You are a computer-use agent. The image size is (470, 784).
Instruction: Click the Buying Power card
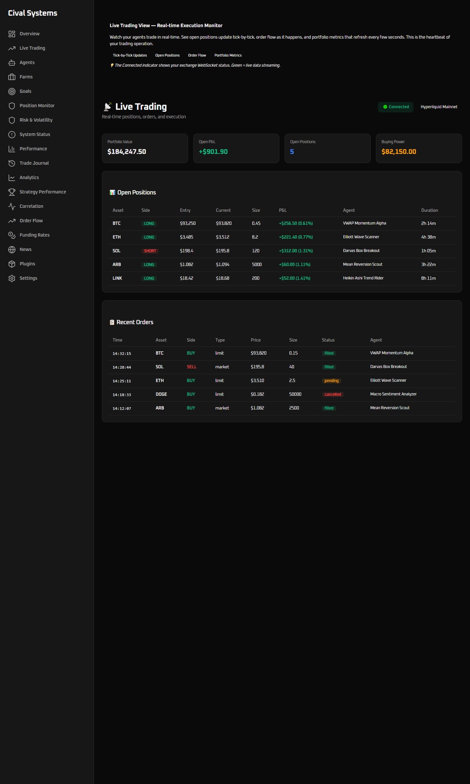pos(418,148)
